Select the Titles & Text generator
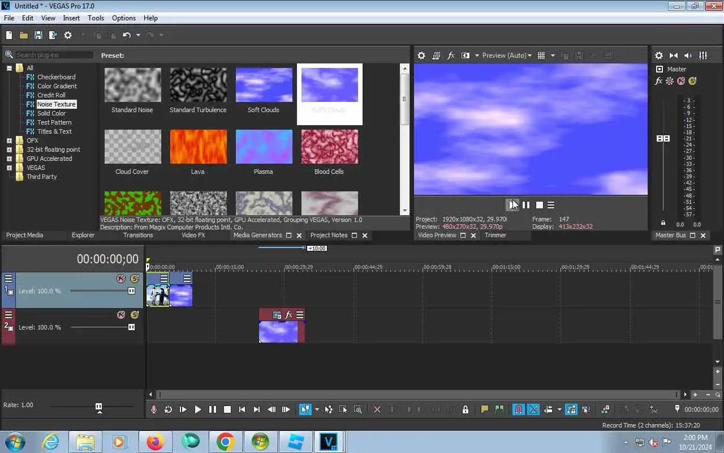The width and height of the screenshot is (724, 453). pyautogui.click(x=54, y=131)
